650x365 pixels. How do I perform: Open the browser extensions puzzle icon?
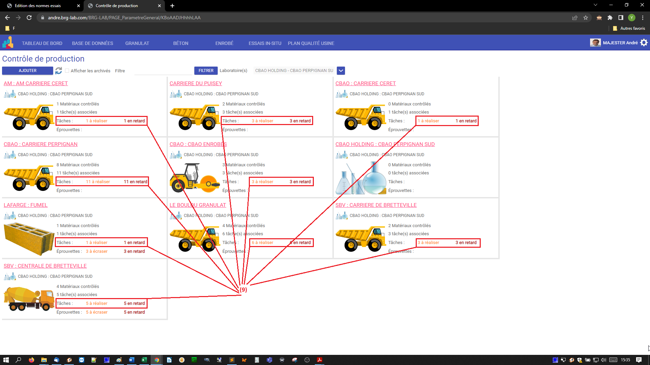pyautogui.click(x=610, y=18)
